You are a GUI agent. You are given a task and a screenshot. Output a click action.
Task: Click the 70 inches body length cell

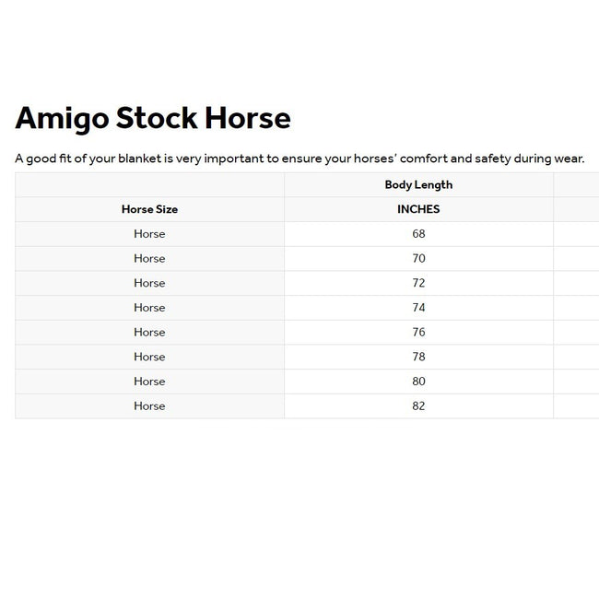click(418, 259)
